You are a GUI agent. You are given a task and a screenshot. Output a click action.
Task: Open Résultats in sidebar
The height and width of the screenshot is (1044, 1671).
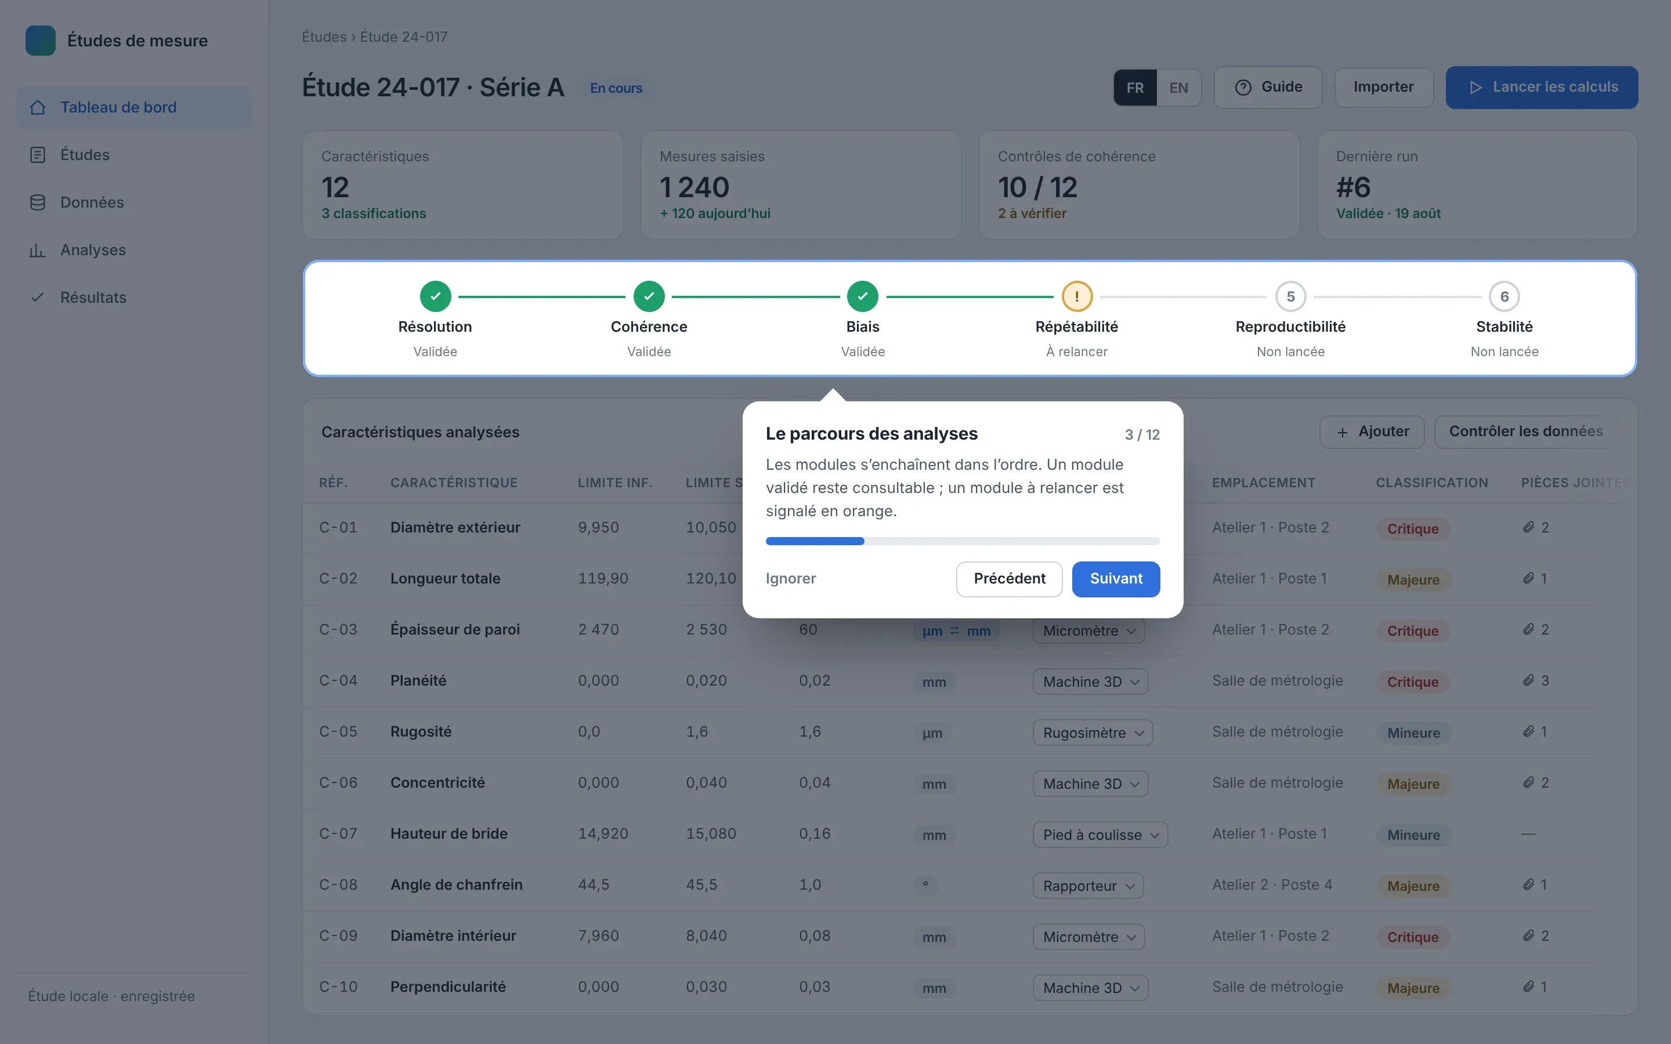coord(135,298)
